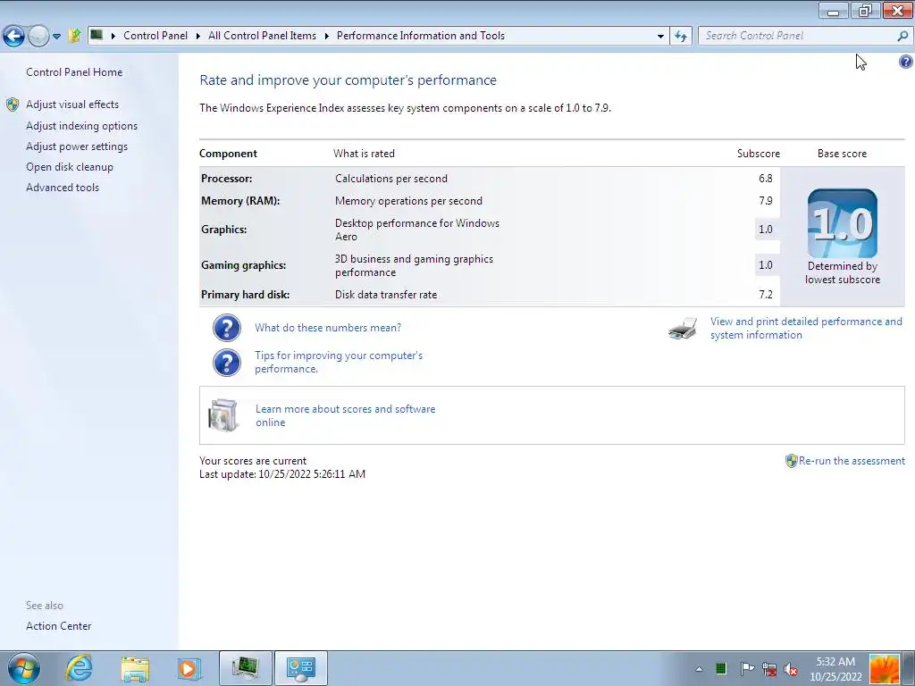Click the green chip tray icon
The height and width of the screenshot is (686, 915).
pos(721,668)
